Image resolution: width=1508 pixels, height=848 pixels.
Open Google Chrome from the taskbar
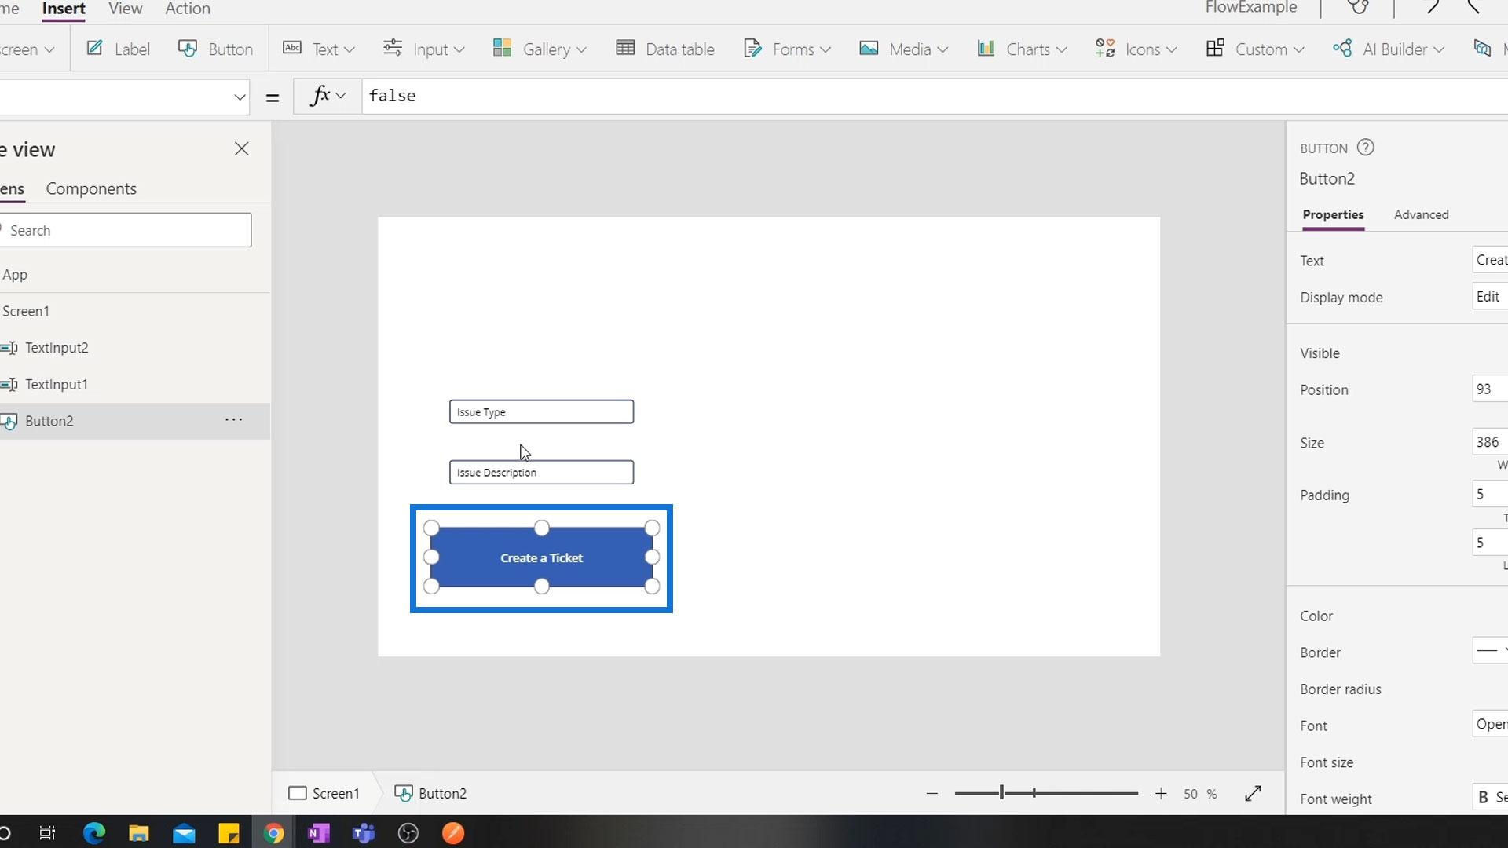point(273,833)
